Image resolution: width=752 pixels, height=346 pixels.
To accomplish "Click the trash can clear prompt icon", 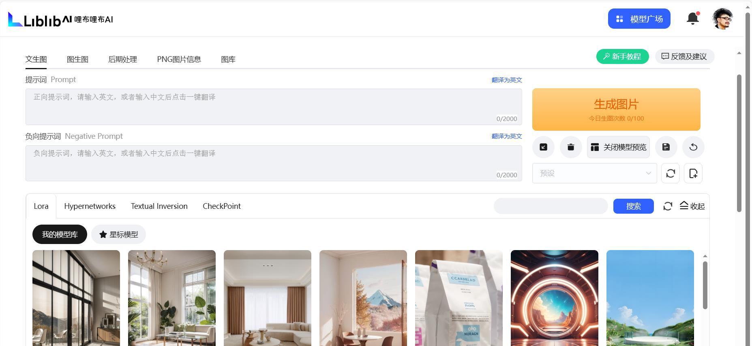I will (x=571, y=147).
